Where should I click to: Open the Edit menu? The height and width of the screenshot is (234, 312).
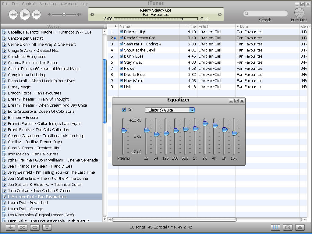[x=15, y=4]
